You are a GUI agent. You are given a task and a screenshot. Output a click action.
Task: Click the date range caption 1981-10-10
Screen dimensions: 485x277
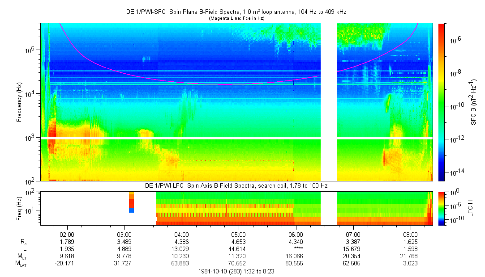click(x=236, y=271)
